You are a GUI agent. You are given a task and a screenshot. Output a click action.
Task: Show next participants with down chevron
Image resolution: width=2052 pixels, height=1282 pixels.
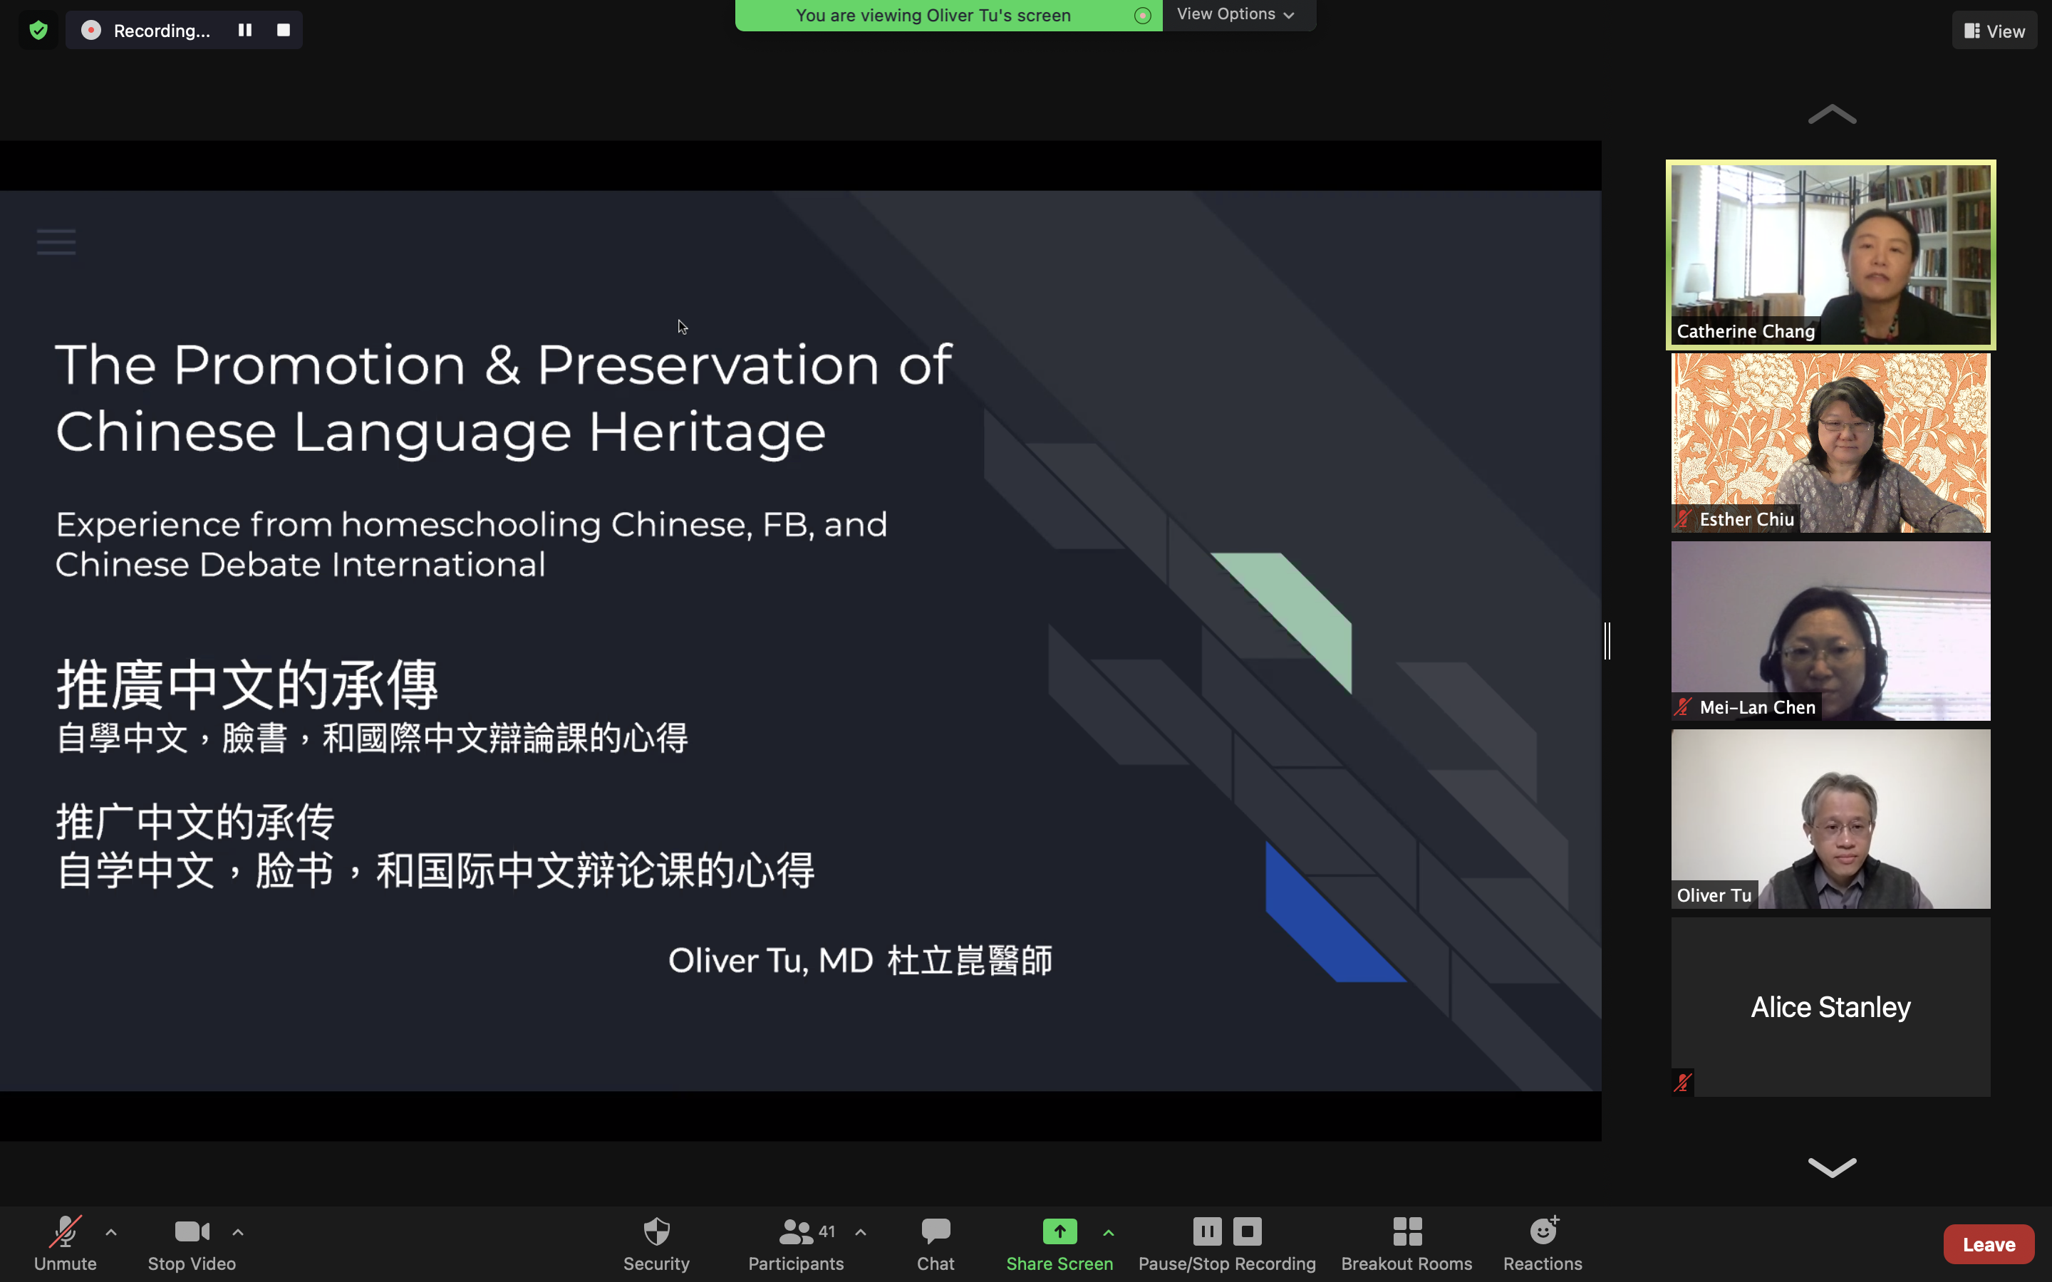[x=1832, y=1167]
